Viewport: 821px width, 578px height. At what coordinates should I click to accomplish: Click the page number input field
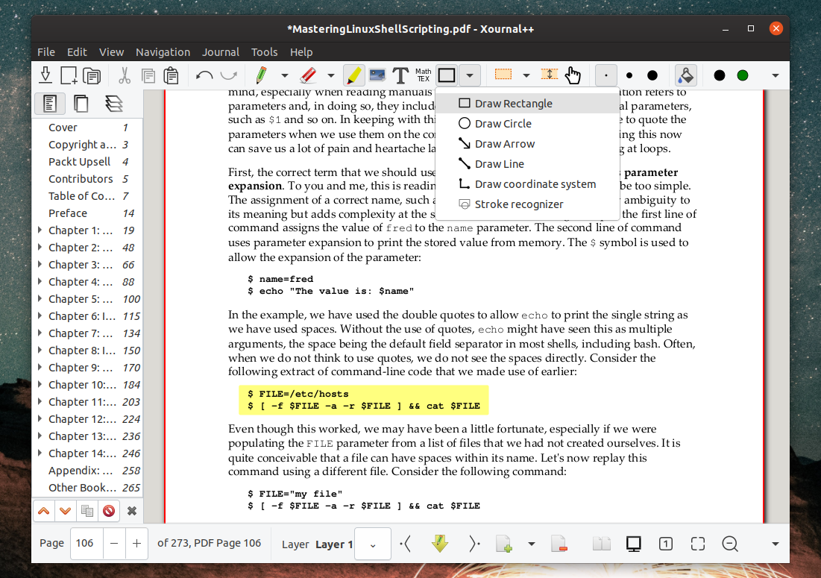point(85,544)
